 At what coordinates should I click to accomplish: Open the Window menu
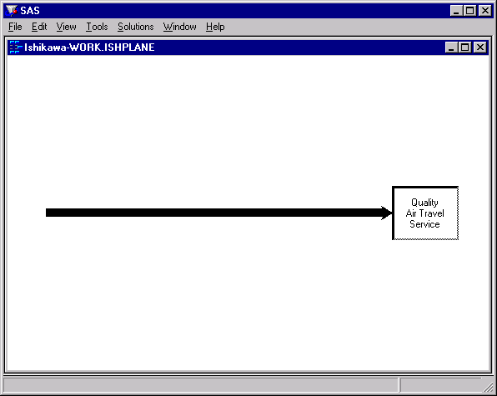tap(180, 27)
